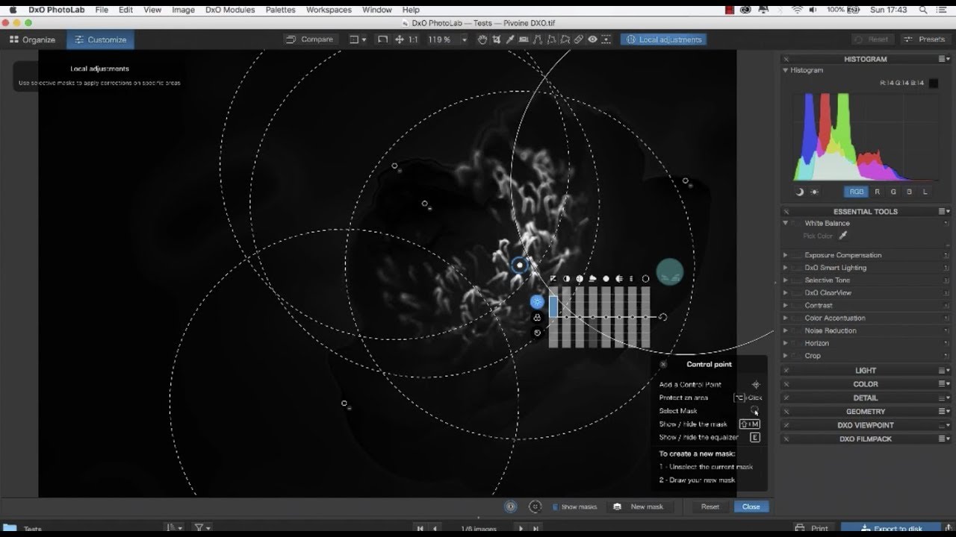Expand DxO ClearView section
The width and height of the screenshot is (956, 537).
point(786,293)
